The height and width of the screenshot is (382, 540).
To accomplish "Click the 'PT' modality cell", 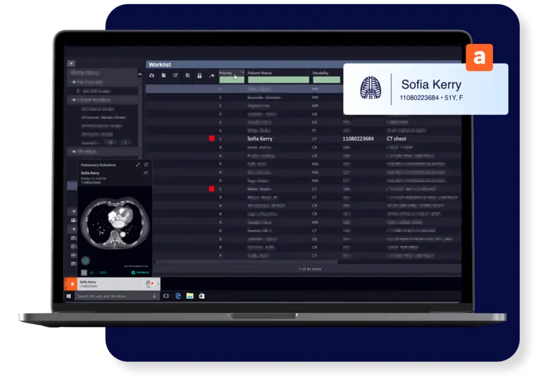I will click(315, 130).
